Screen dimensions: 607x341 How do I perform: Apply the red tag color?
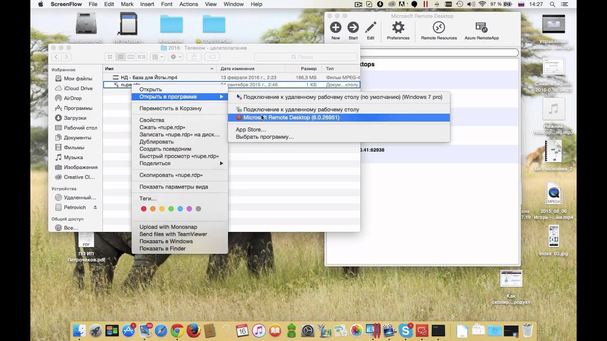[144, 209]
